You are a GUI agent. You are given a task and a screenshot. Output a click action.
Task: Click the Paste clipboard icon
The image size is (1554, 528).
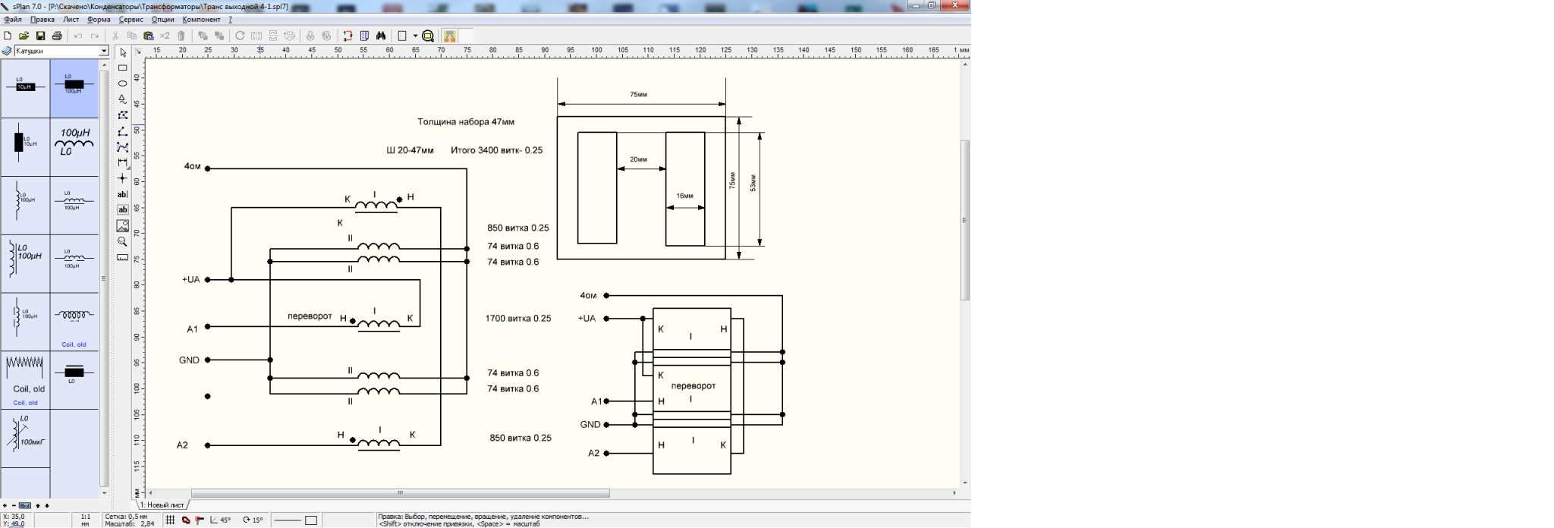(x=149, y=36)
